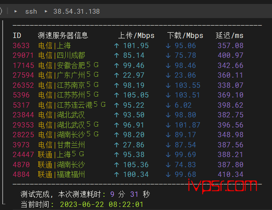Click server name 电信|安徽合肥5G
The height and width of the screenshot is (210, 272).
coord(68,65)
